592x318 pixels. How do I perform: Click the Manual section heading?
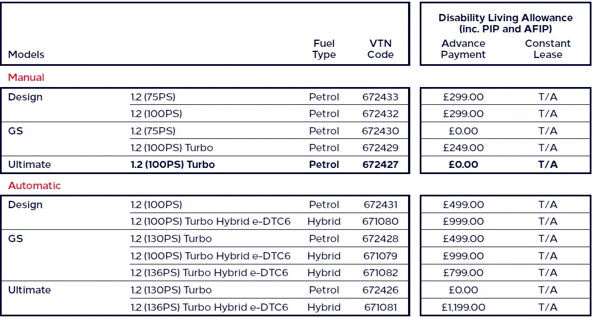pyautogui.click(x=26, y=78)
